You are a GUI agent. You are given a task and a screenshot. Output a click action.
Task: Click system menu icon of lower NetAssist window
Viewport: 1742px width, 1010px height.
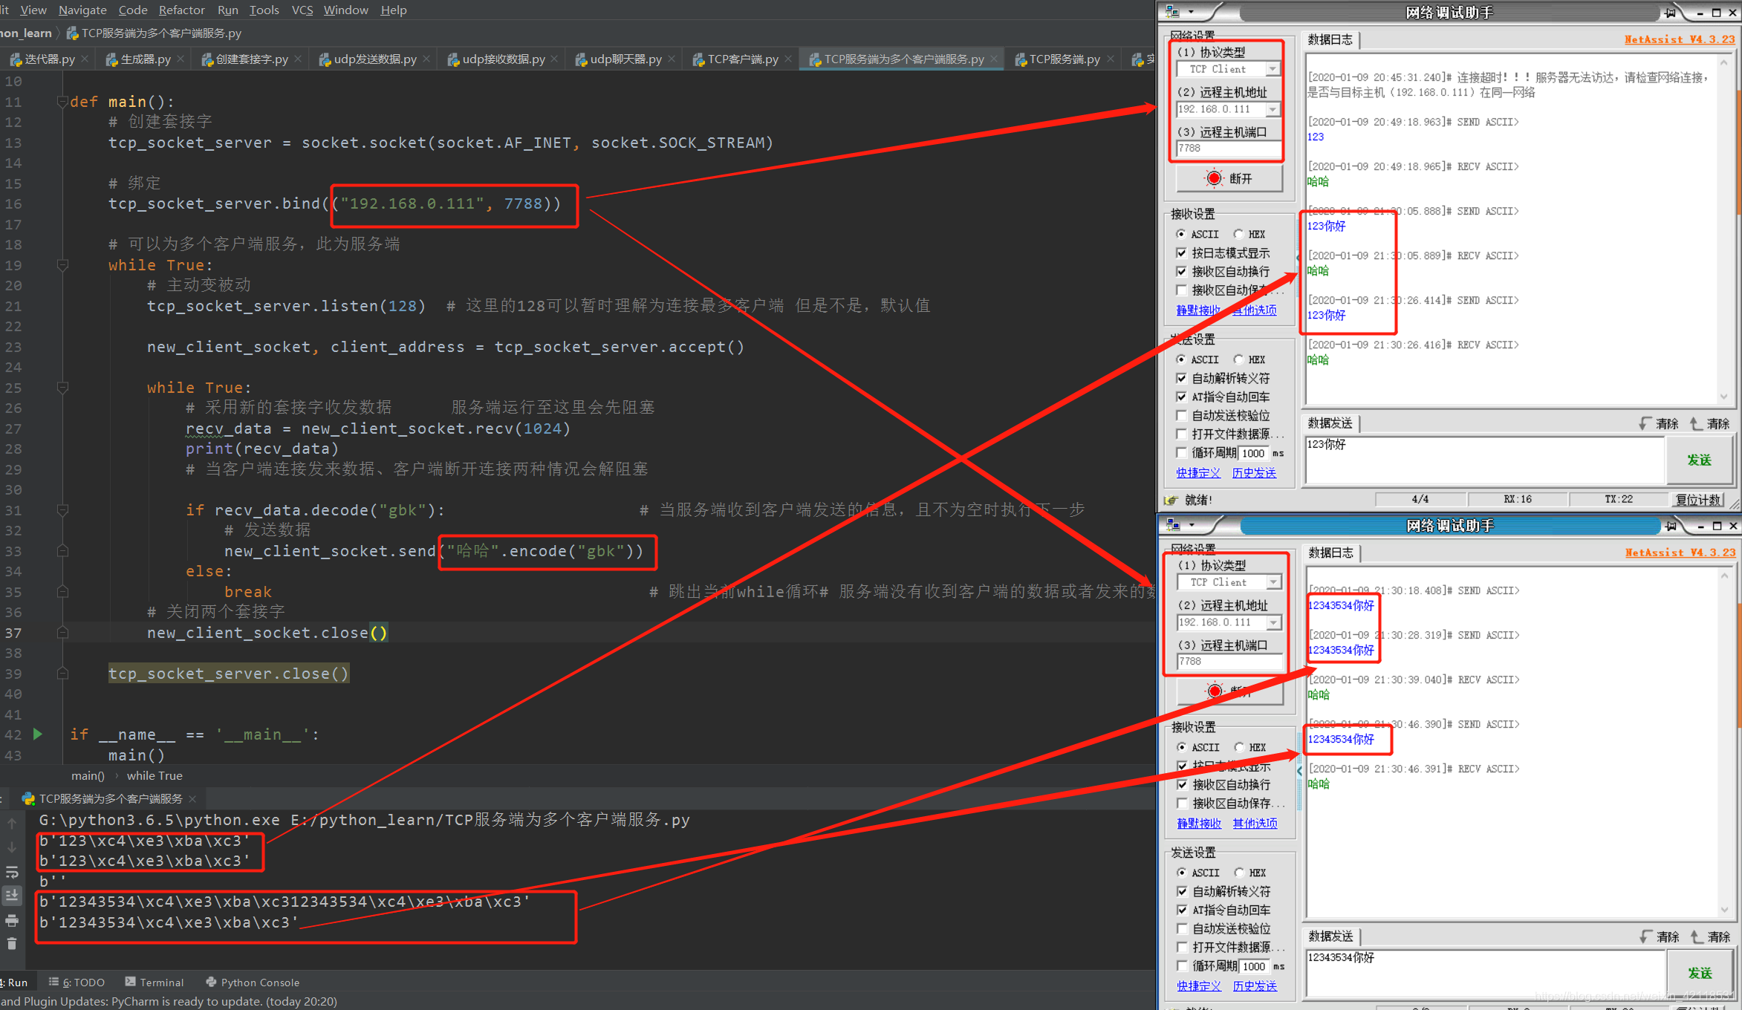click(x=1174, y=525)
